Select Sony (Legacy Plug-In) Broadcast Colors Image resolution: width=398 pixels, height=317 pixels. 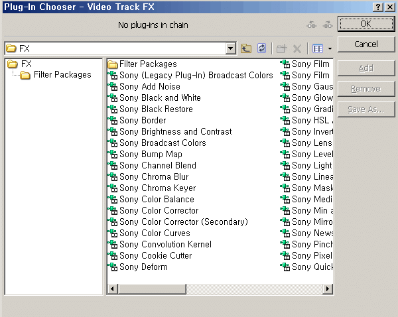click(190, 75)
